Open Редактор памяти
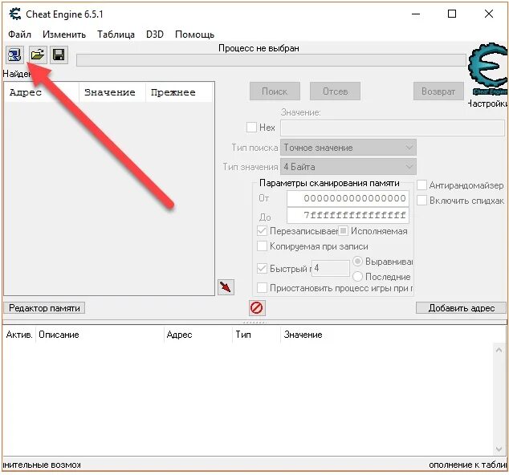This screenshot has height=475, width=509. 44,307
